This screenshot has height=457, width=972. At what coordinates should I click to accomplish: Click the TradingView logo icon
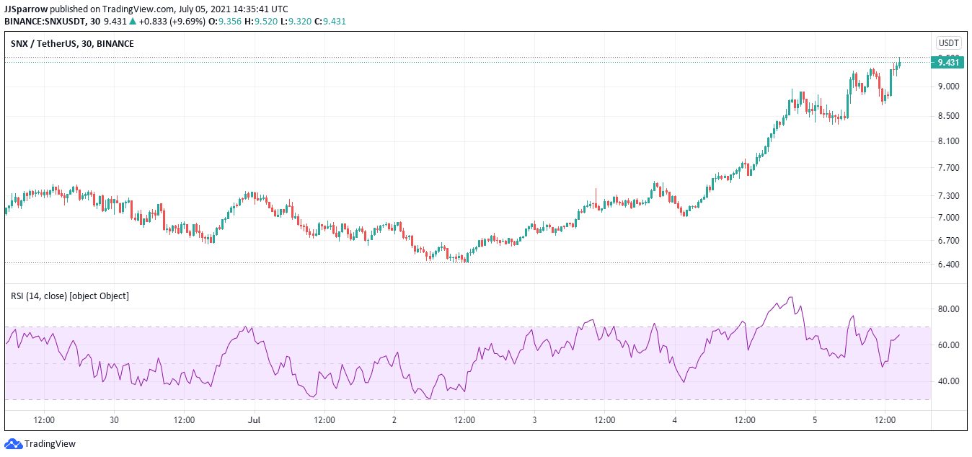(x=13, y=443)
